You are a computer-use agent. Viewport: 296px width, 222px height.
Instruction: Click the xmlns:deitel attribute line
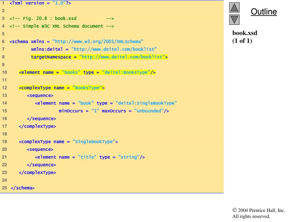[x=94, y=49]
